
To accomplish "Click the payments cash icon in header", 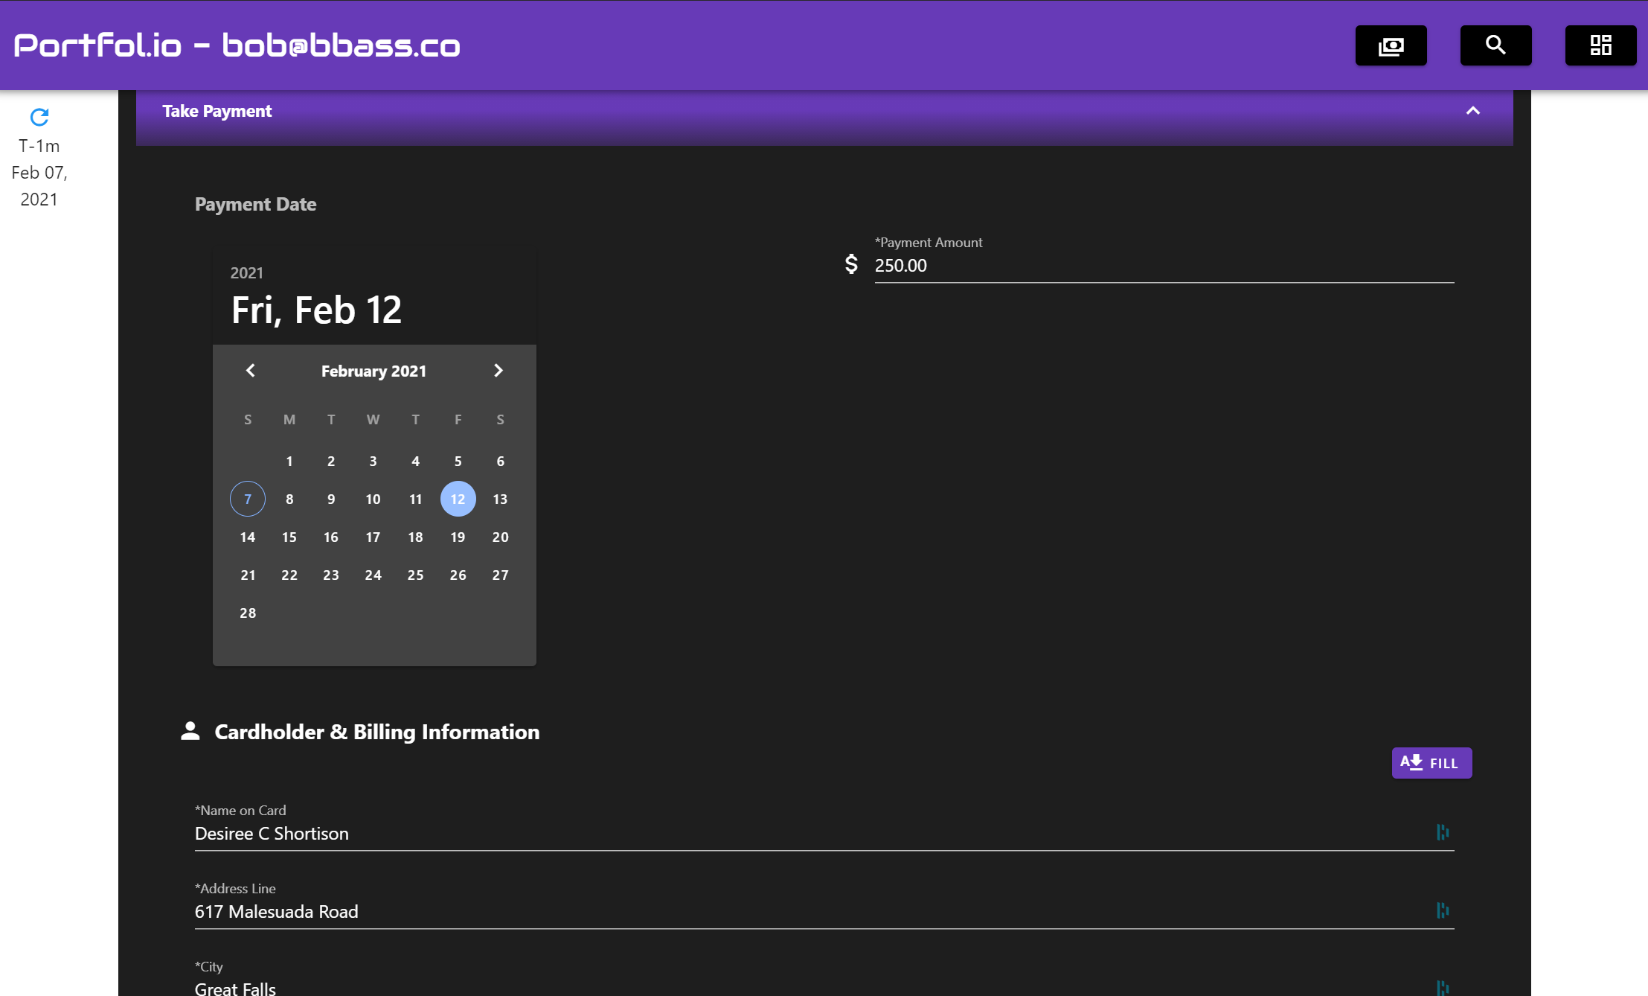I will tap(1391, 45).
